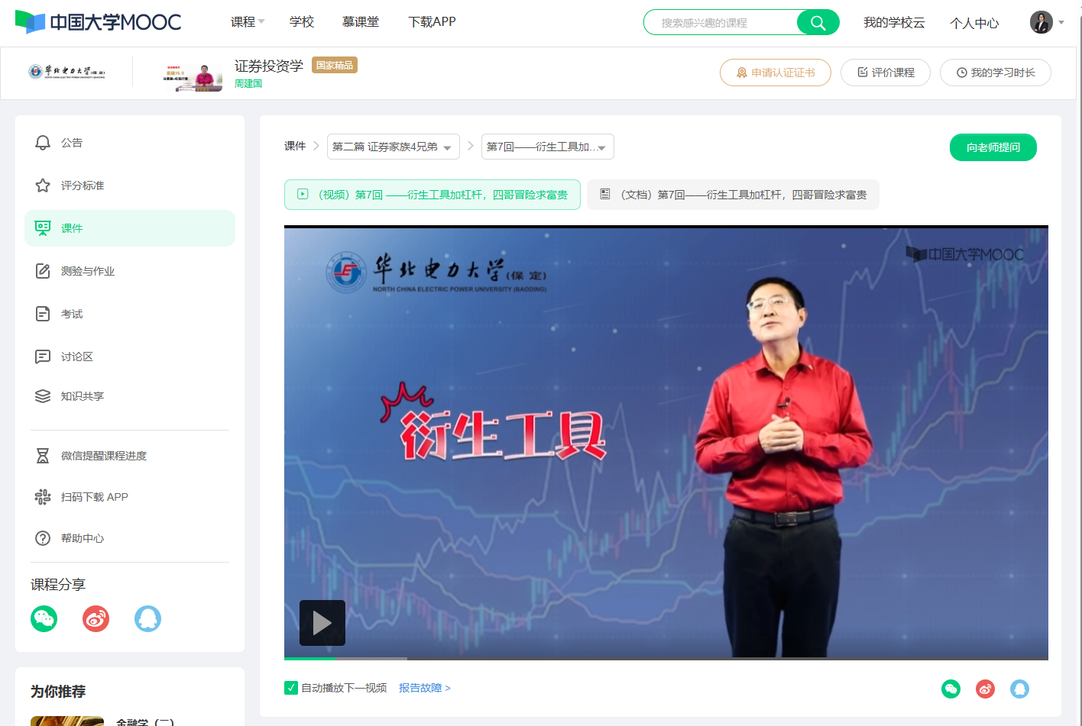The image size is (1082, 726).
Task: Toggle 自动播放下一视频 checkbox
Action: pyautogui.click(x=291, y=688)
